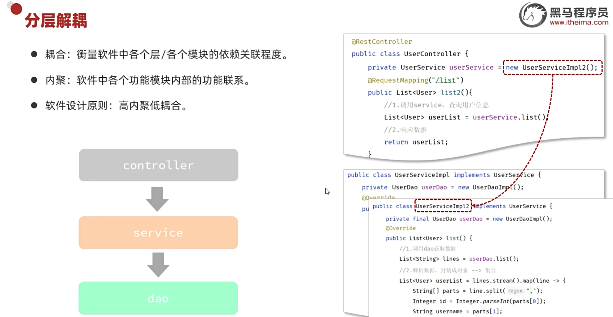The image size is (613, 317).
Task: Click bullet dot before 软件设计原则 line
Action: 34,105
